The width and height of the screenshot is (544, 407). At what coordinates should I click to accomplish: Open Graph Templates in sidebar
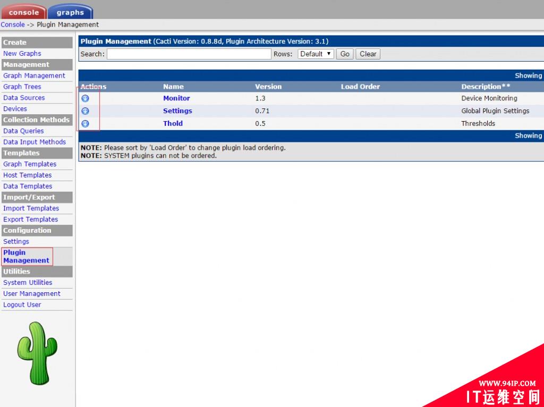30,164
